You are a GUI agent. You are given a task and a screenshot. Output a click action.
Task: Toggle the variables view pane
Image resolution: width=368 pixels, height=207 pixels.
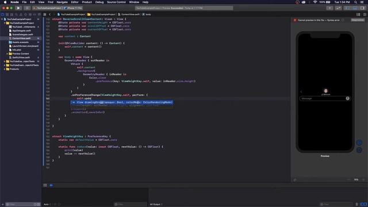(362, 205)
